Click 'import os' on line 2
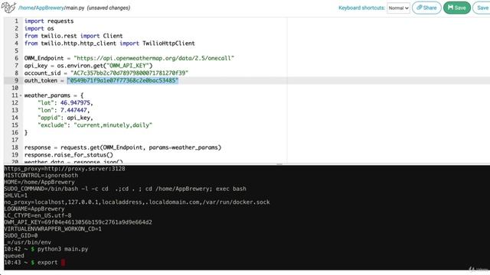This screenshot has height=275, width=490. (39, 28)
